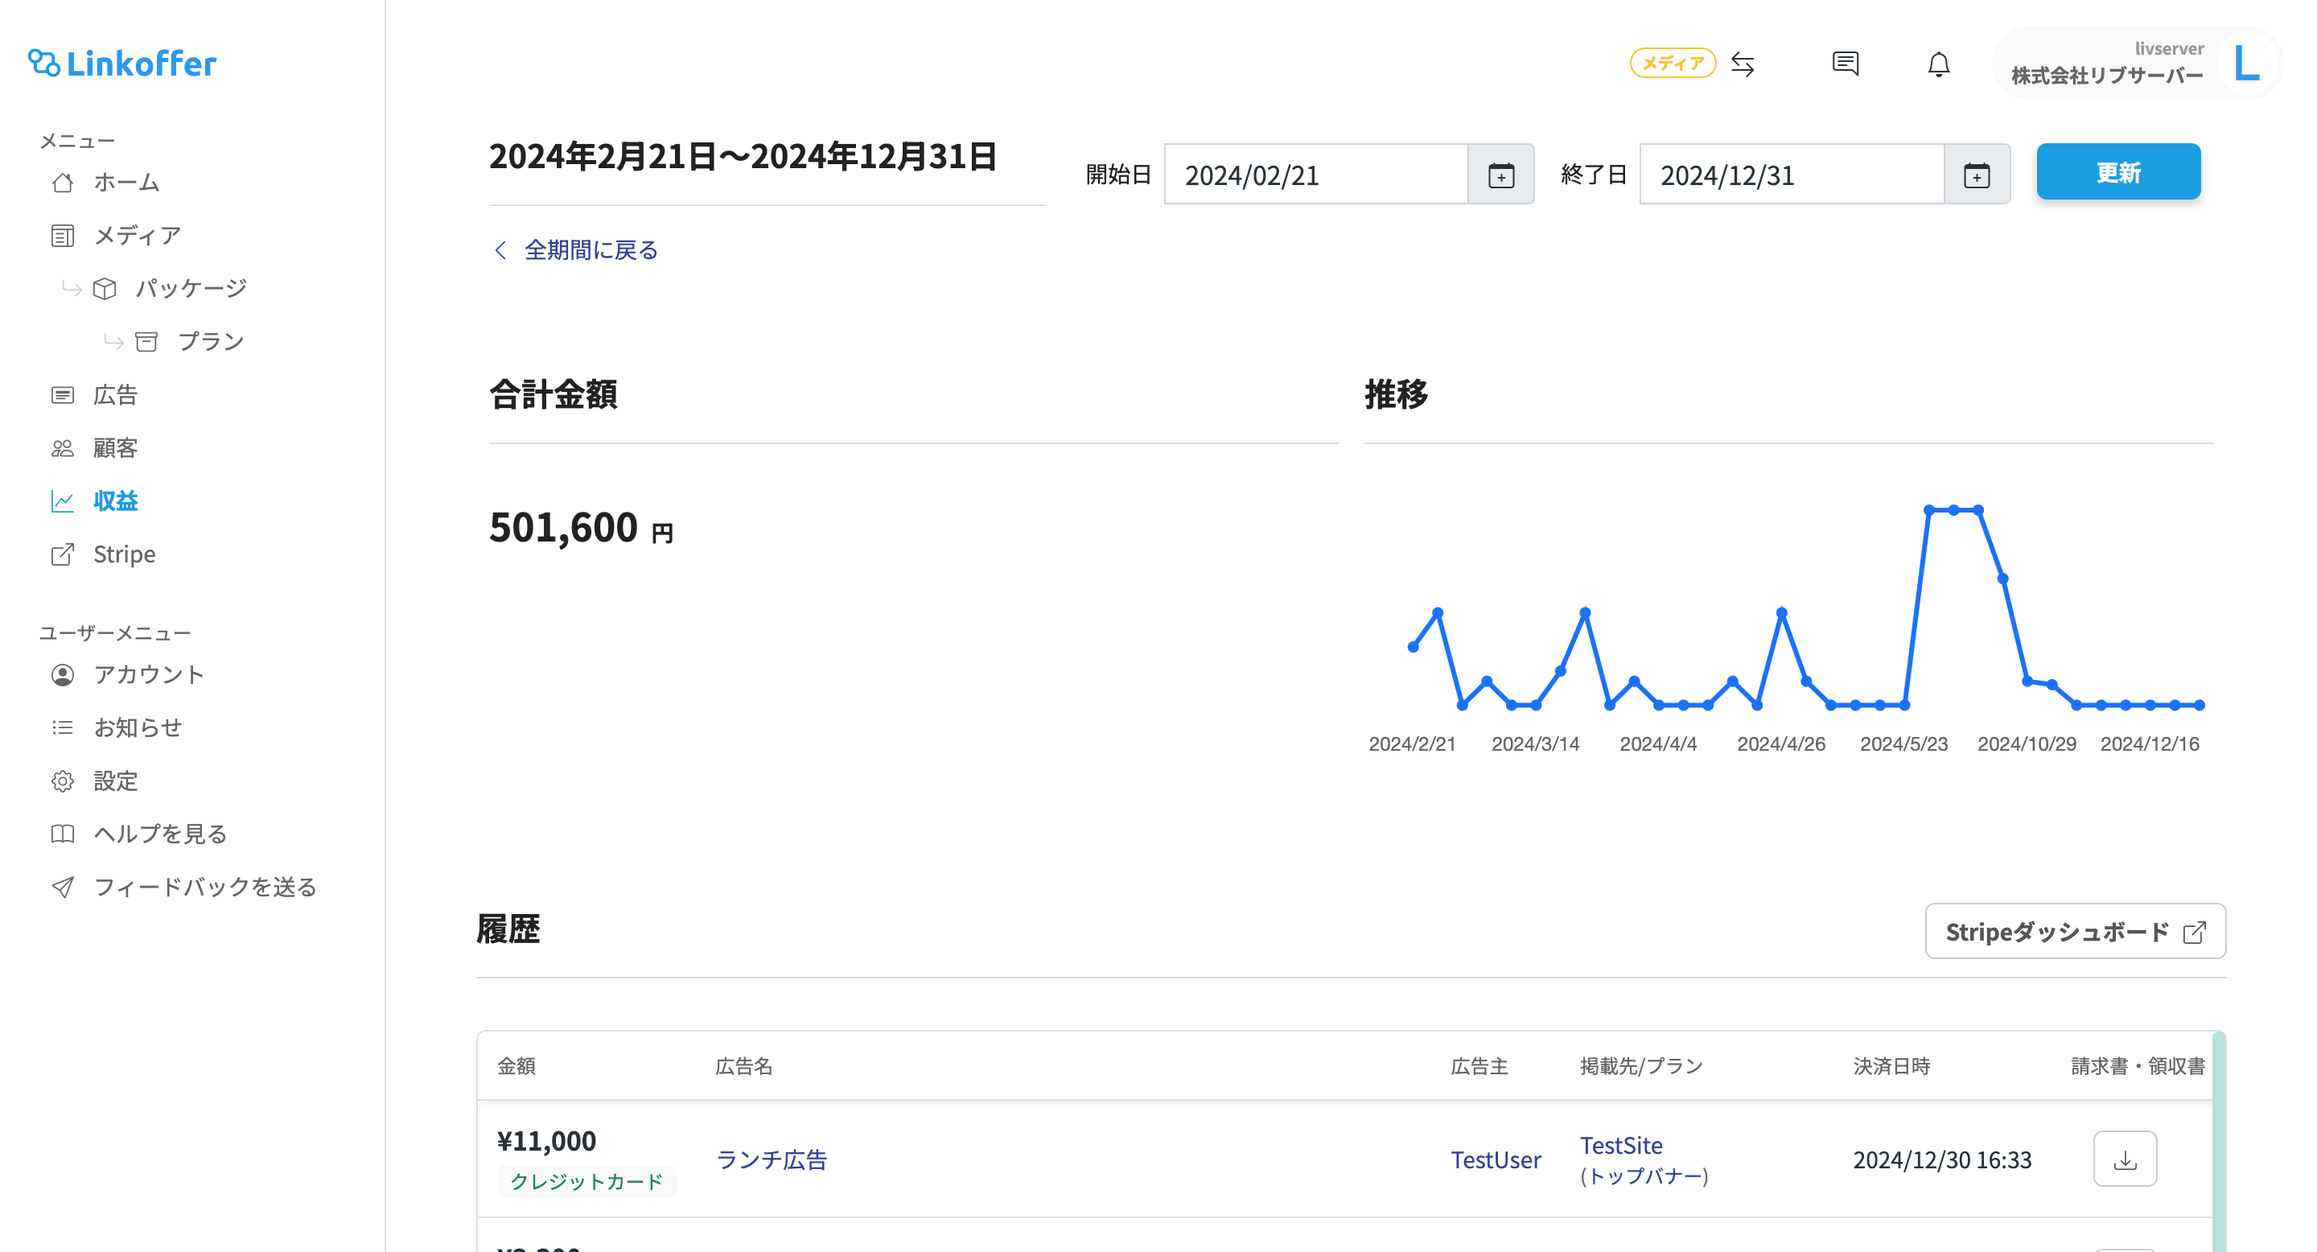Click the L profile avatar
Image resolution: width=2317 pixels, height=1252 pixels.
[2246, 63]
